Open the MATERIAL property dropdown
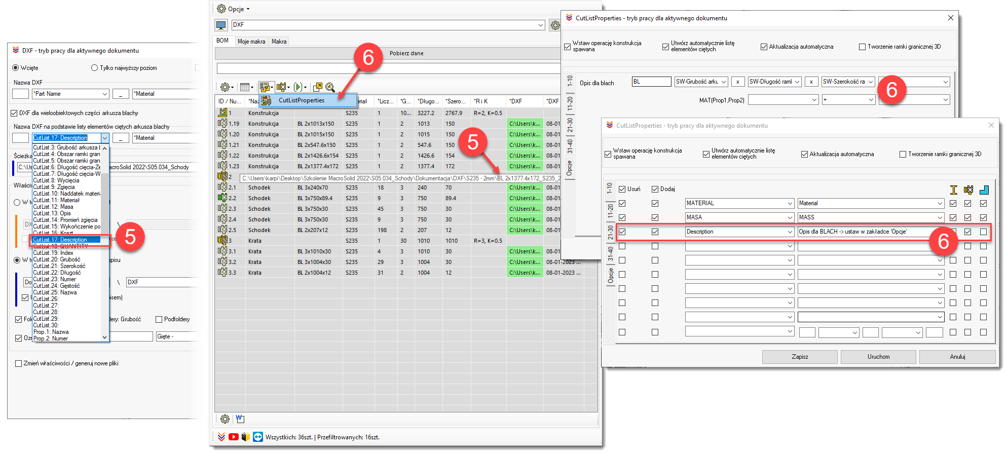1007x454 pixels. (x=740, y=203)
